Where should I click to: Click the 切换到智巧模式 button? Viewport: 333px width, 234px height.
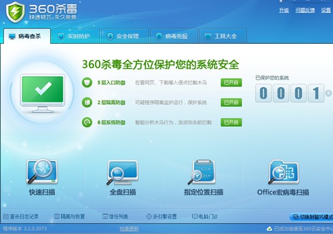(x=312, y=217)
